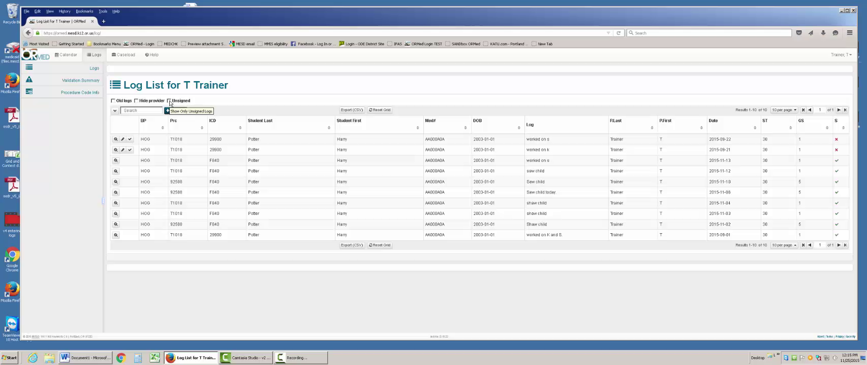This screenshot has width=867, height=365.
Task: Open magnifier for the 2015-11-06 log row
Action: [116, 192]
